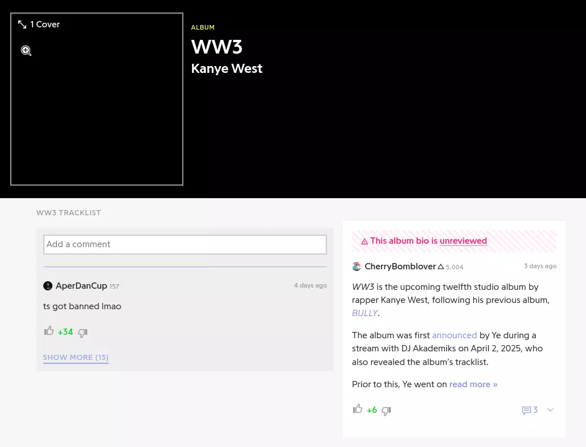Click the AperDanCup avatar image
586x447 pixels.
(x=48, y=286)
